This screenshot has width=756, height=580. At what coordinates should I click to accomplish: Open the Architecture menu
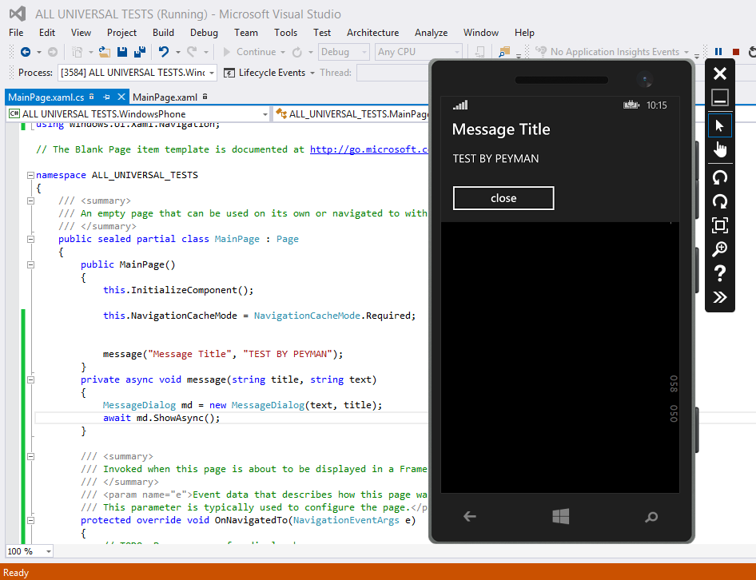click(372, 32)
